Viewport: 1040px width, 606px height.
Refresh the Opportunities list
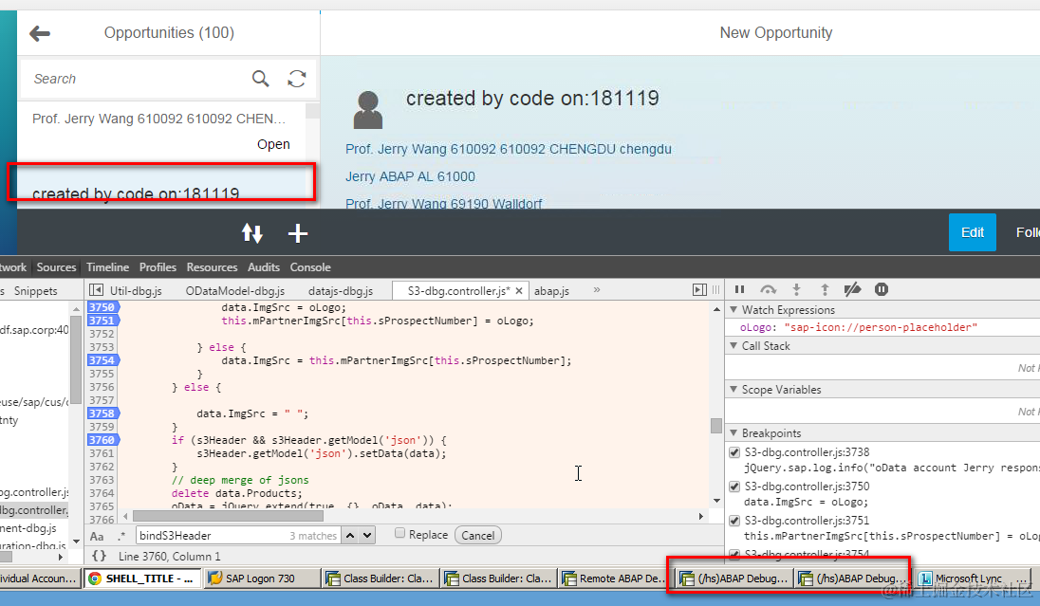click(x=296, y=78)
